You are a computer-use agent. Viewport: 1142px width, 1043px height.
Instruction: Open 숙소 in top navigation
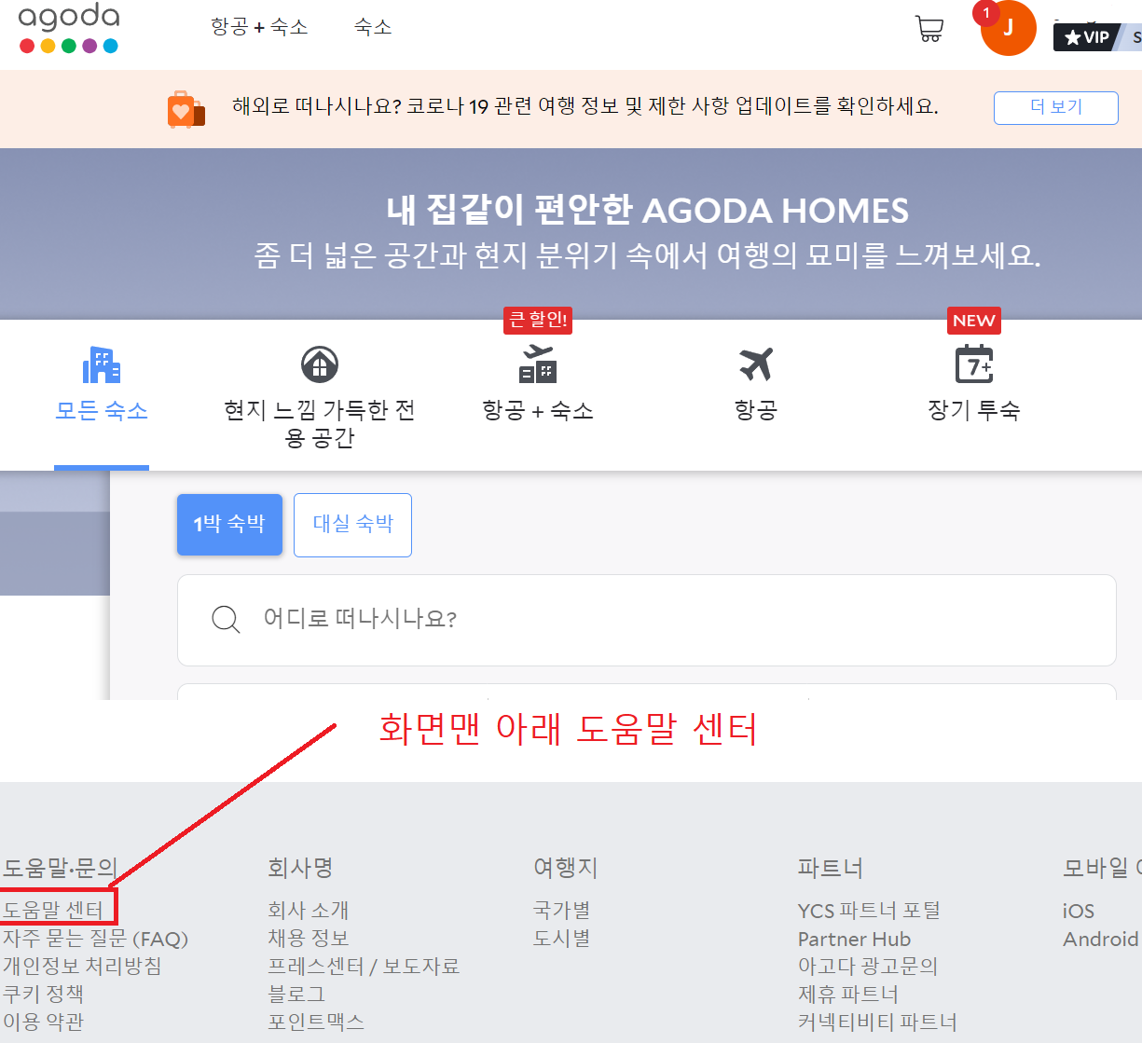click(x=373, y=27)
